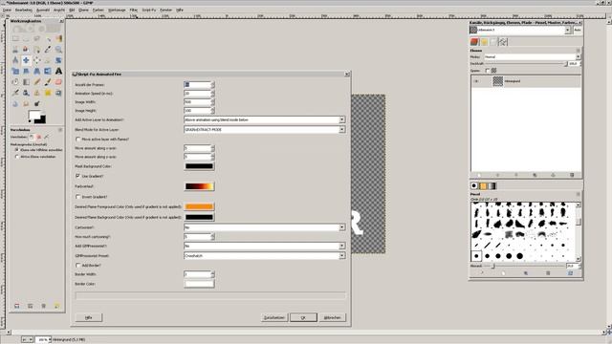Check the 'Add Border?' checkbox
Viewport: 612px width, 344px height.
pos(77,266)
